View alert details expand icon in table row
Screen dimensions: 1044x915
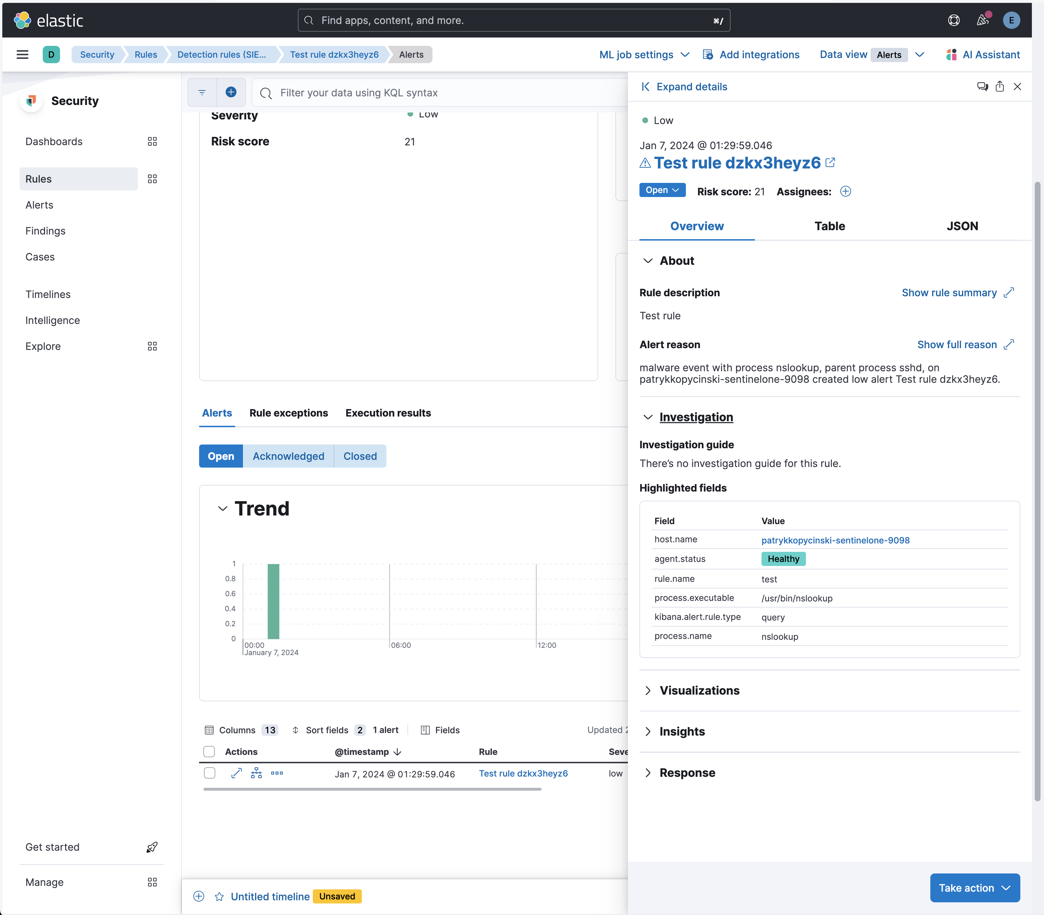coord(236,773)
